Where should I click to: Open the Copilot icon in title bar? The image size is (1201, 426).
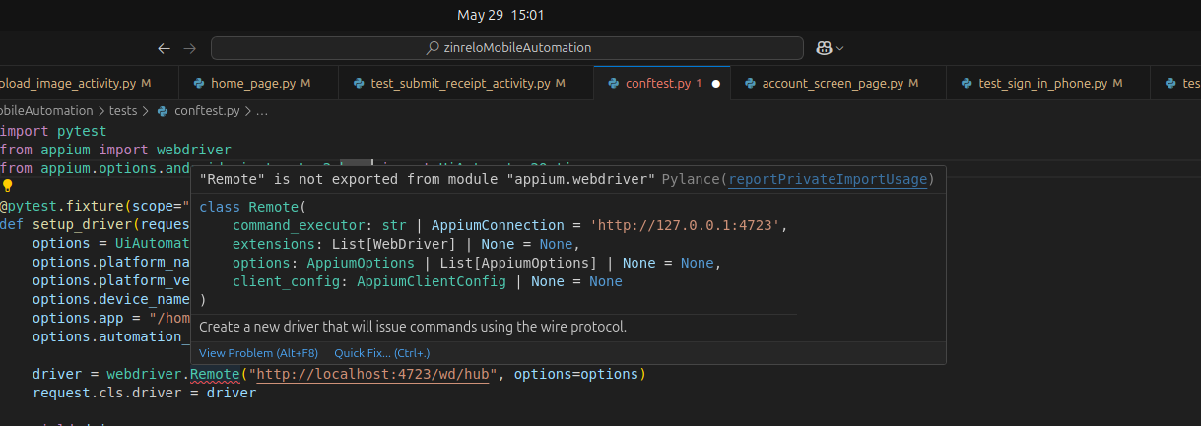click(x=824, y=48)
